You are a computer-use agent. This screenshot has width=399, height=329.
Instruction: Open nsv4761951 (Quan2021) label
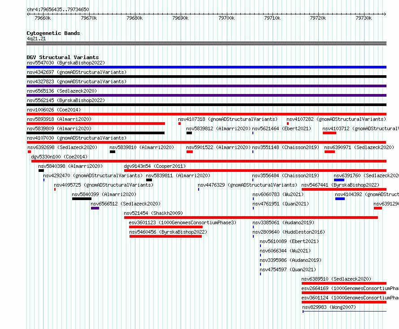(281, 204)
